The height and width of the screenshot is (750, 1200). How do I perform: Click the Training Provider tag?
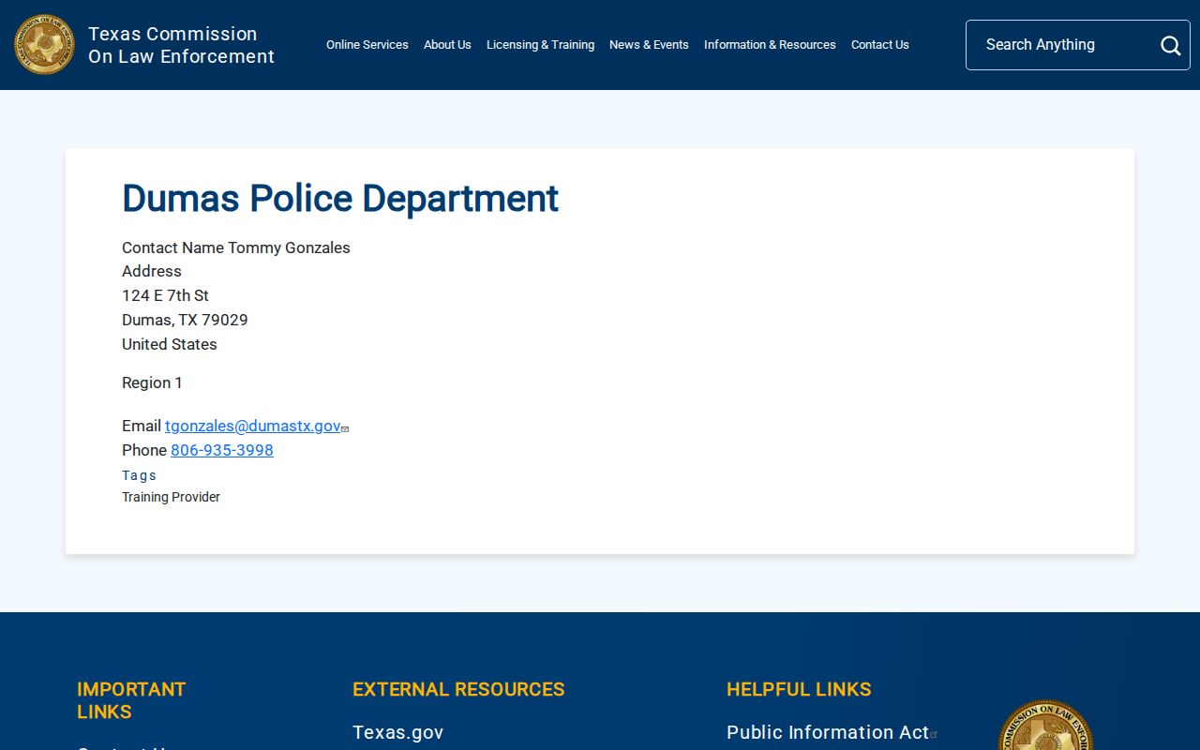pos(171,497)
